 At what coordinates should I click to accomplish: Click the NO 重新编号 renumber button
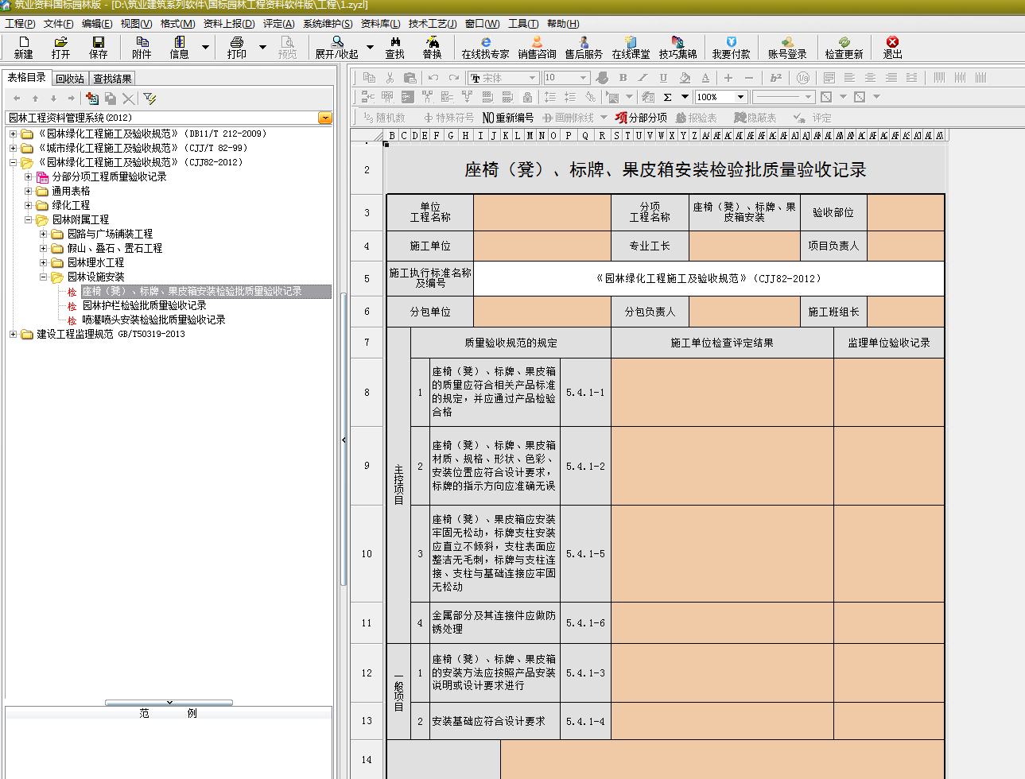pos(508,118)
